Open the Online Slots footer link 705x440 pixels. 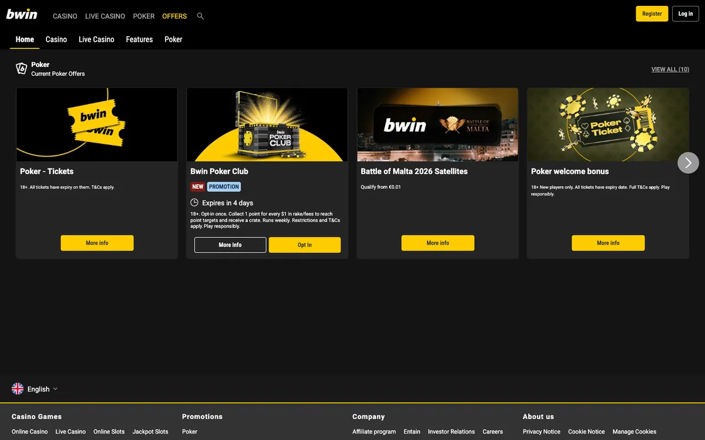click(109, 432)
